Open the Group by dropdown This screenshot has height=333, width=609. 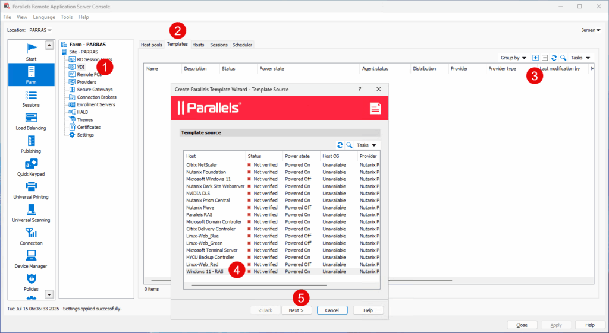pos(513,58)
